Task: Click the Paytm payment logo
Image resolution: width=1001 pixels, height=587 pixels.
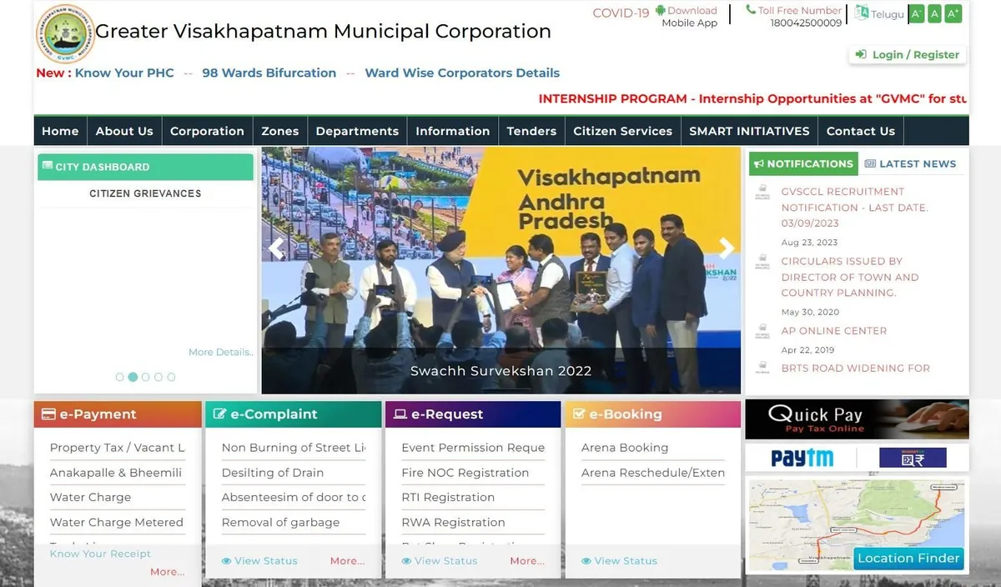Action: (x=802, y=458)
